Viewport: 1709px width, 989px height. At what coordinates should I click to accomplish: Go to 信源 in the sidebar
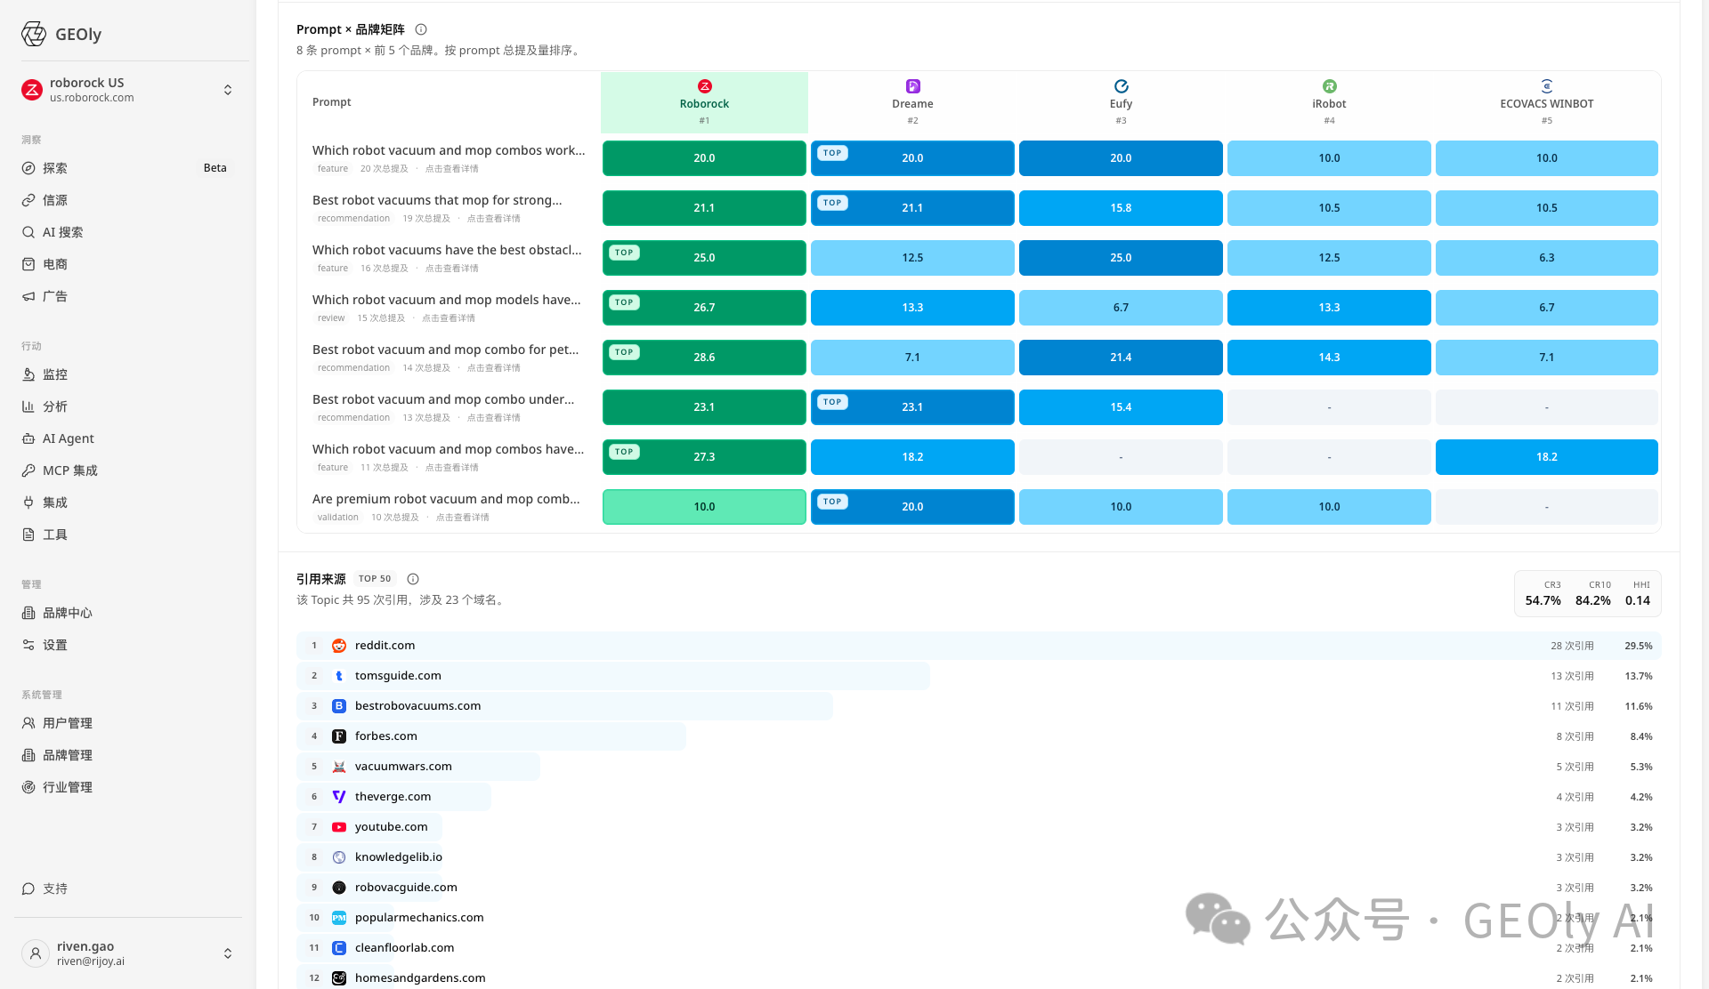coord(128,200)
